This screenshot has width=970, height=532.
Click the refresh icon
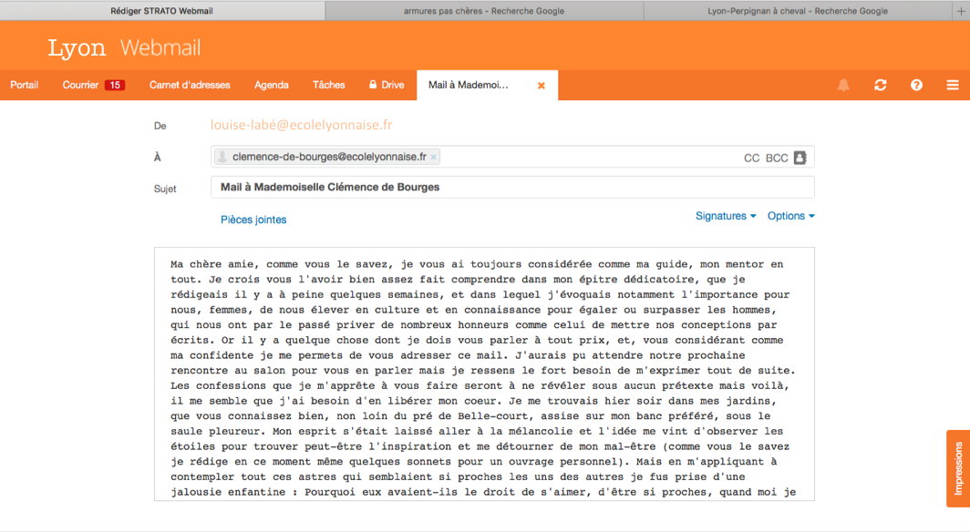pos(881,86)
